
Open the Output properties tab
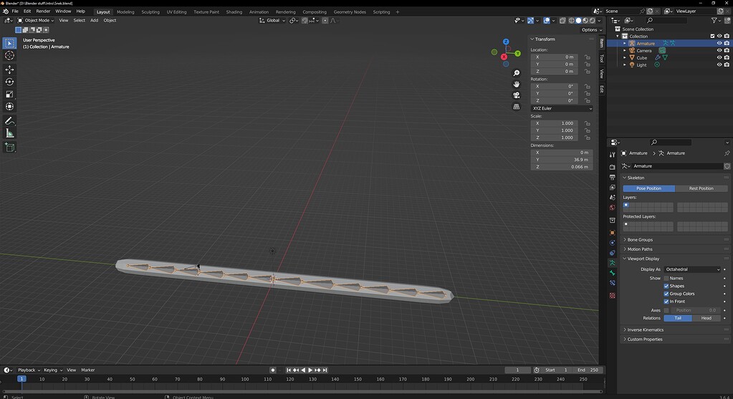click(613, 177)
